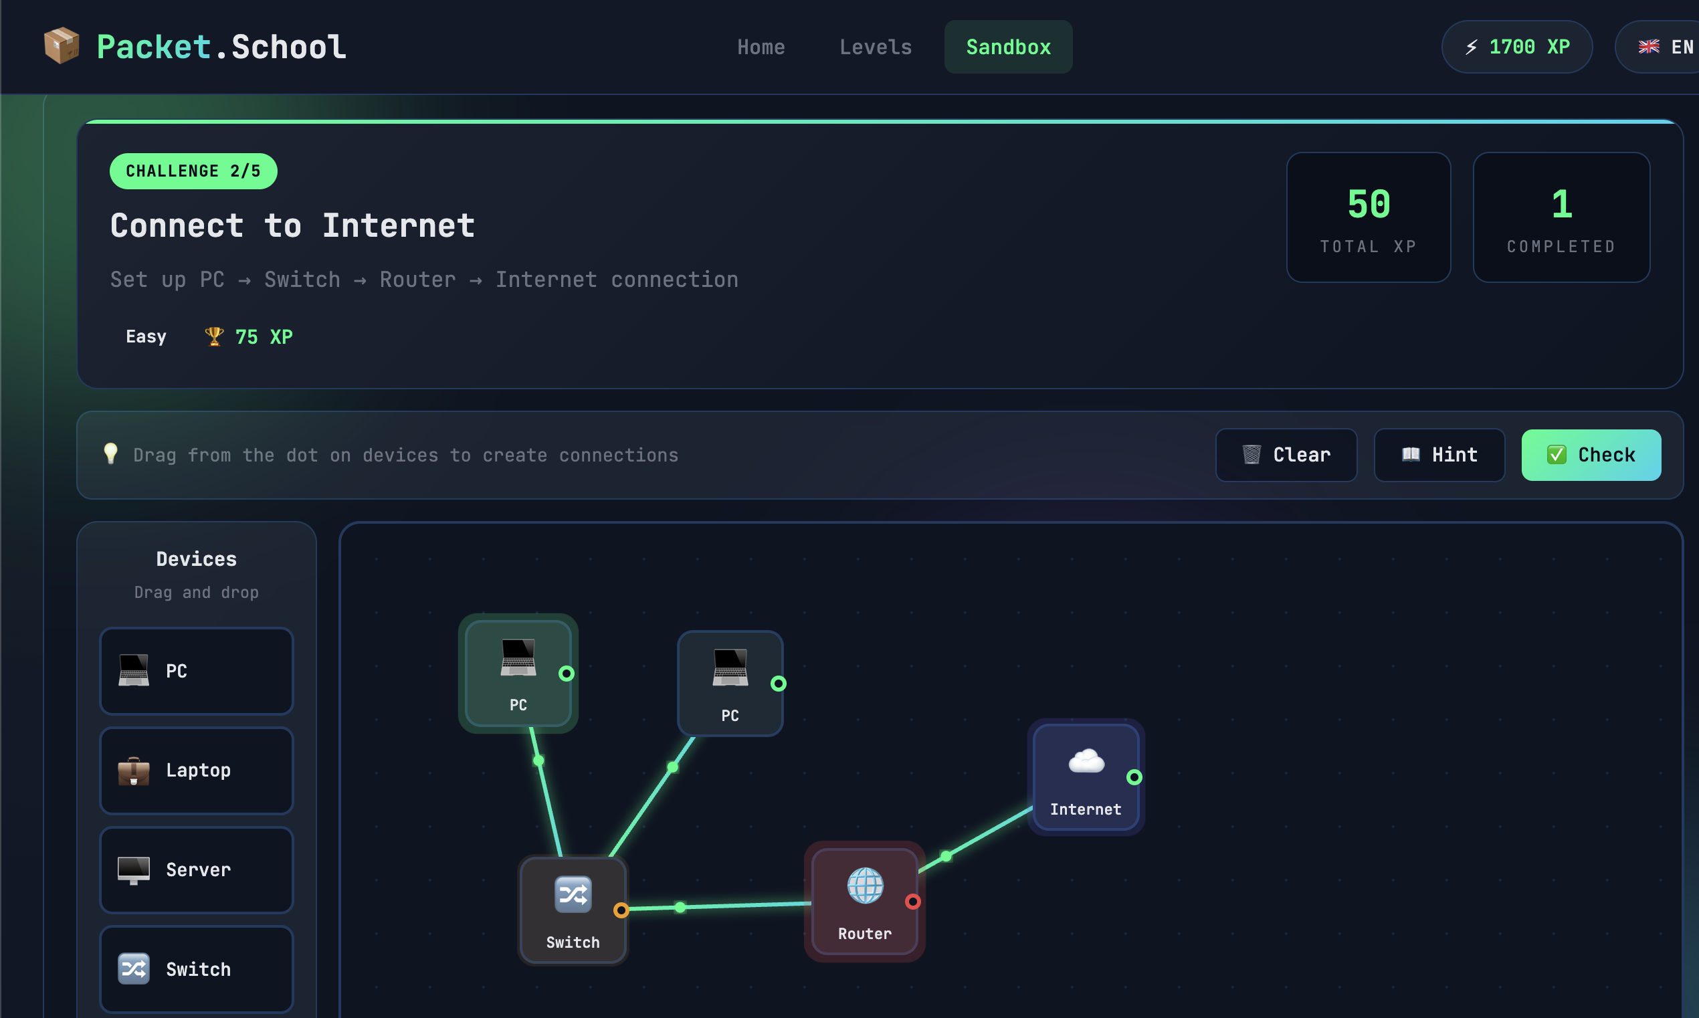The image size is (1699, 1018).
Task: Go to the Home tab
Action: coord(761,47)
